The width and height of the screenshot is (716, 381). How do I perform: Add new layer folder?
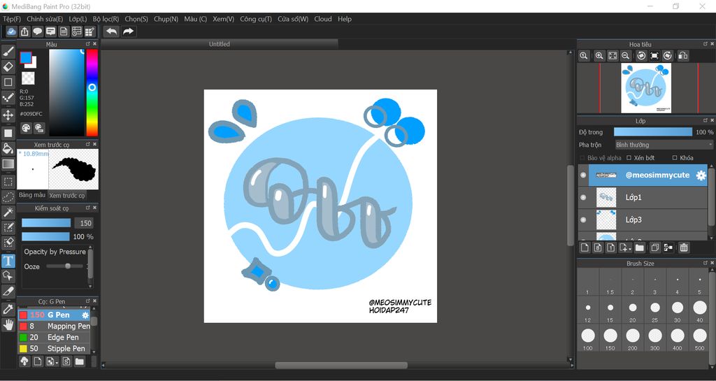[639, 247]
